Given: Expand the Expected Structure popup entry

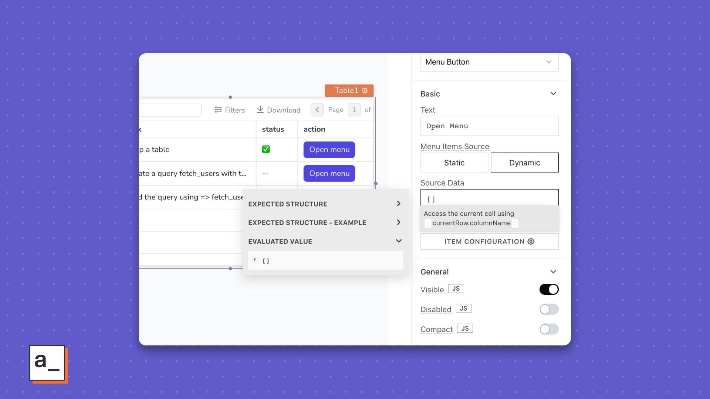Looking at the screenshot, I should [x=398, y=203].
